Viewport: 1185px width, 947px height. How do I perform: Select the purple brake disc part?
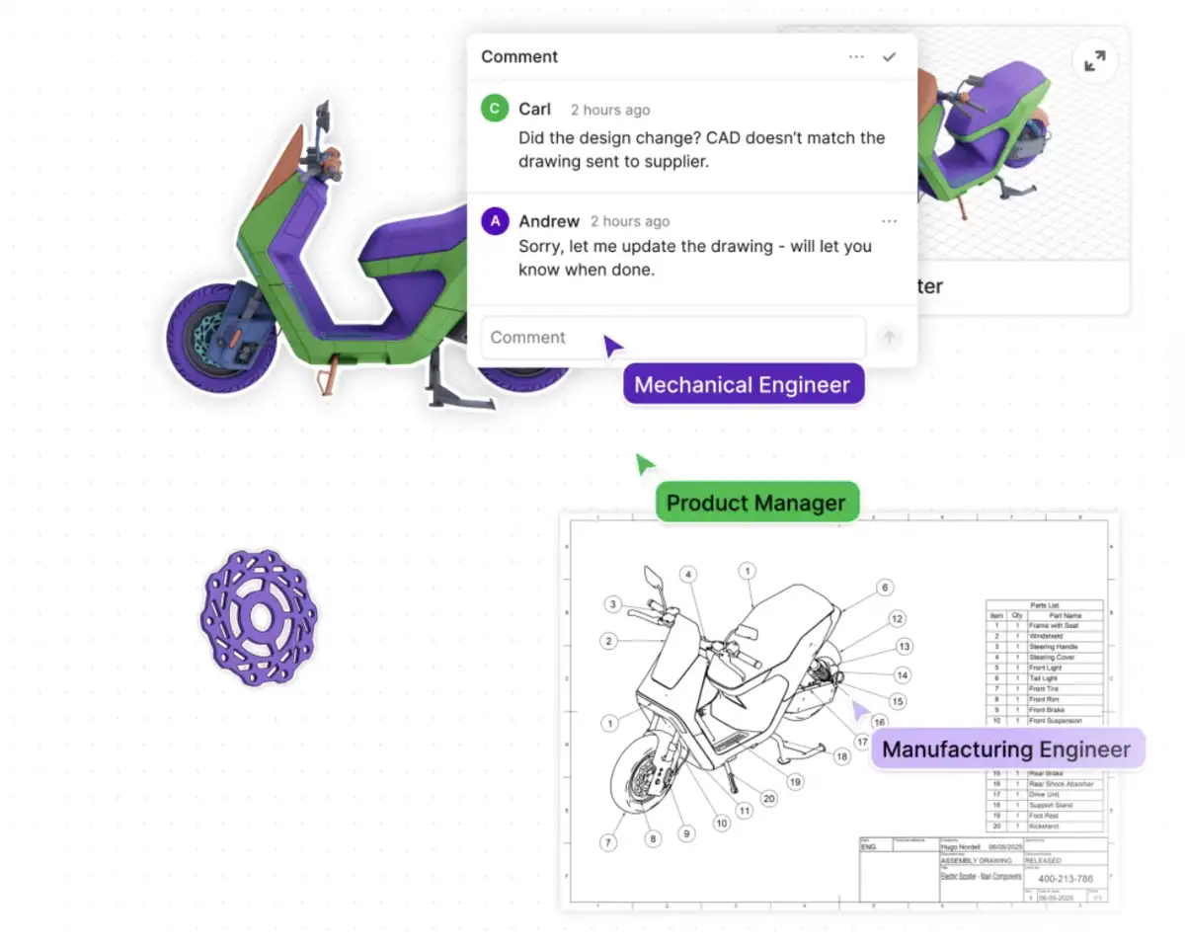click(259, 618)
